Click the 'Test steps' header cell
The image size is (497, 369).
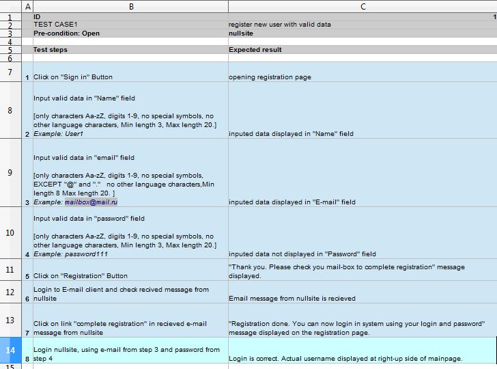click(130, 50)
